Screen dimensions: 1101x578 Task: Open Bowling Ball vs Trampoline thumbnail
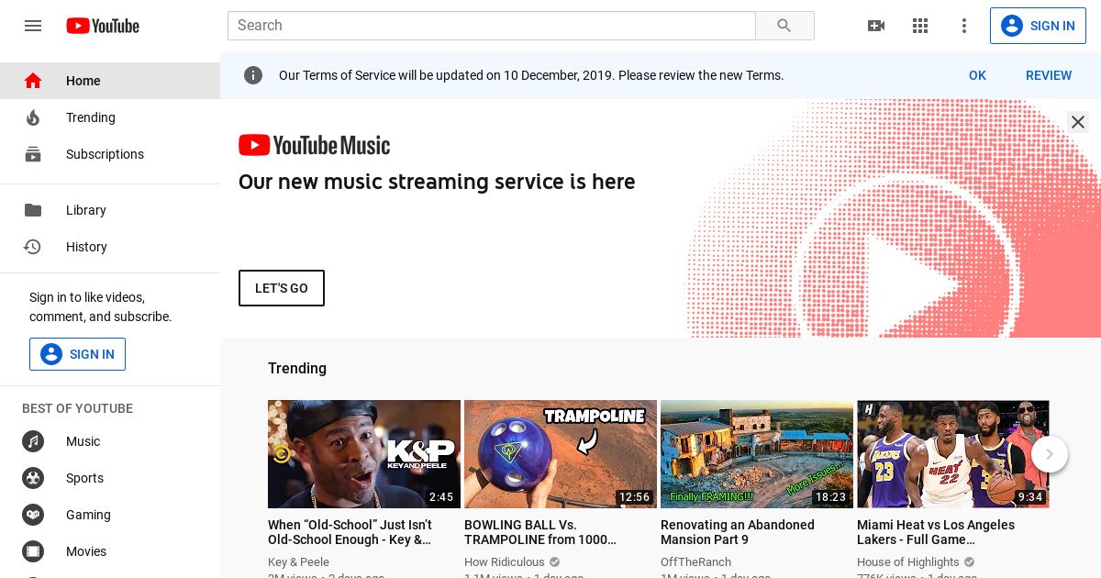(x=561, y=454)
